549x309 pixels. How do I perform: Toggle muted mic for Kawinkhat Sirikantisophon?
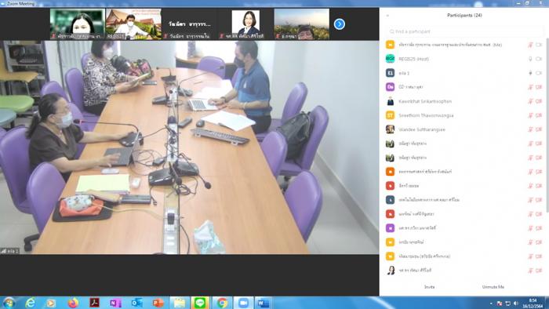coord(530,101)
